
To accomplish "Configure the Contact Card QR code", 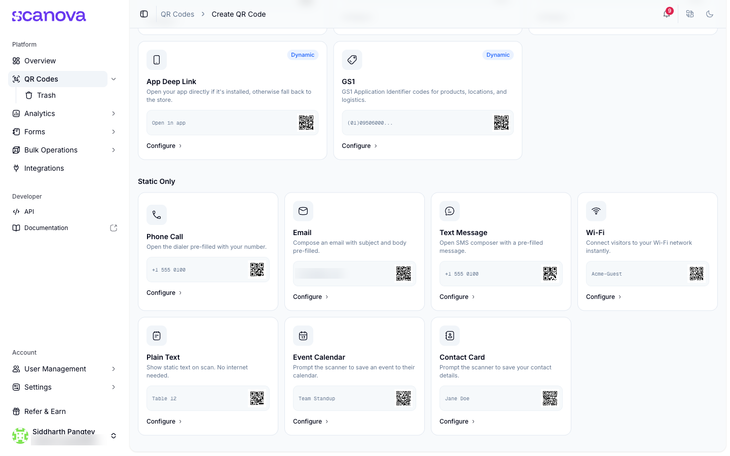I will coord(457,422).
